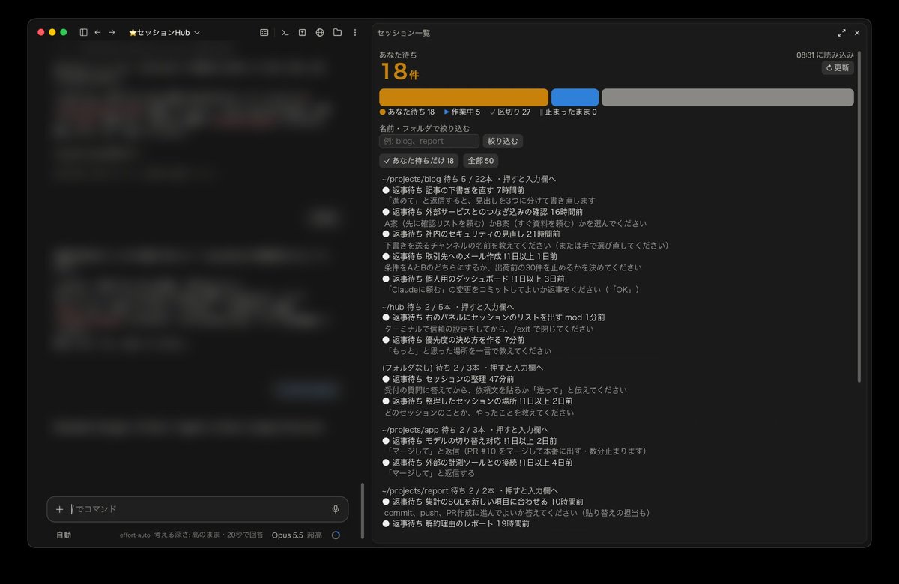Click the あなた待ち 18 legend label
The image size is (899, 584).
[x=407, y=112]
